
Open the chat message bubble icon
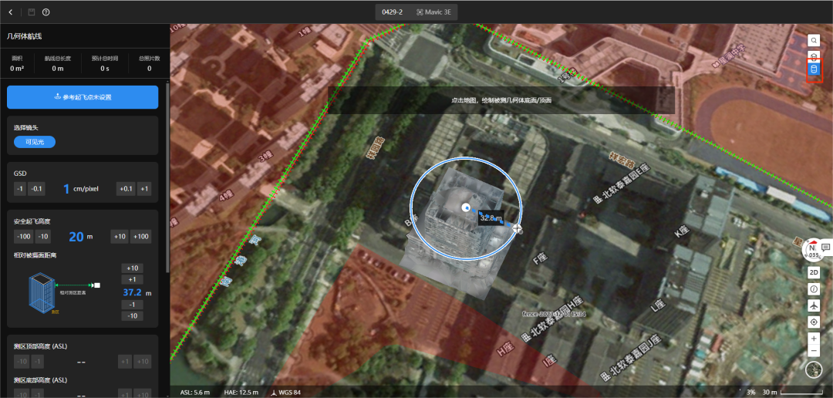coord(825,248)
